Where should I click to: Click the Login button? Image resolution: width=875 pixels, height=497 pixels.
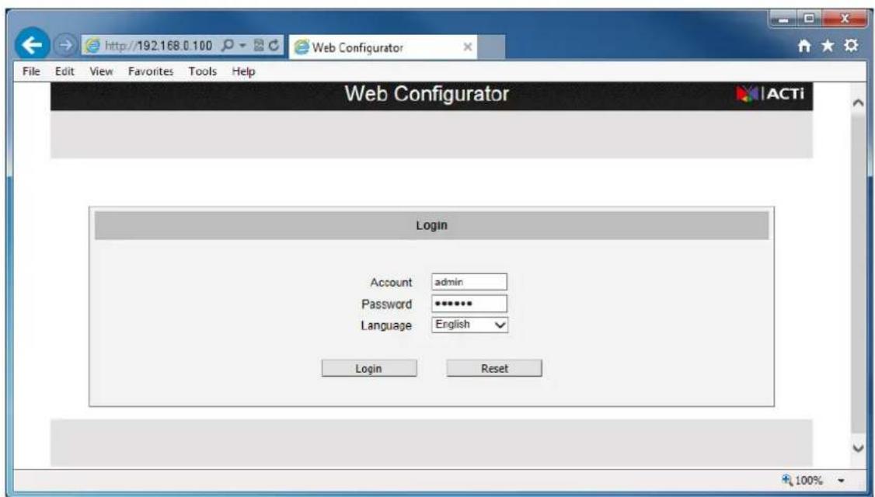[369, 368]
